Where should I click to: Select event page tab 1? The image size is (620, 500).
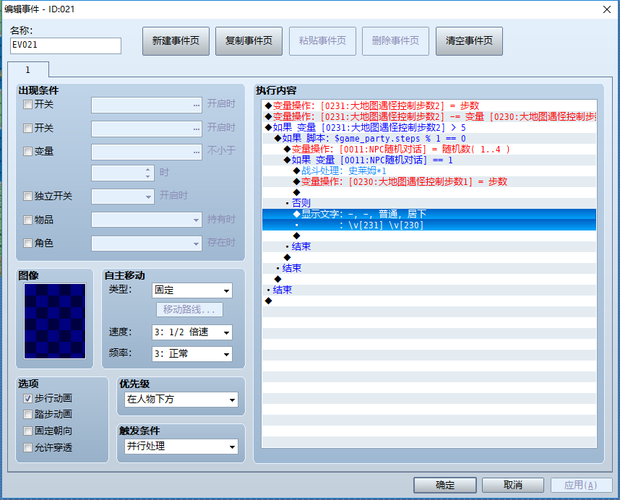point(28,70)
